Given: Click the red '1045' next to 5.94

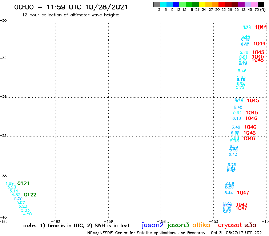Looking at the screenshot, I should point(252,113).
